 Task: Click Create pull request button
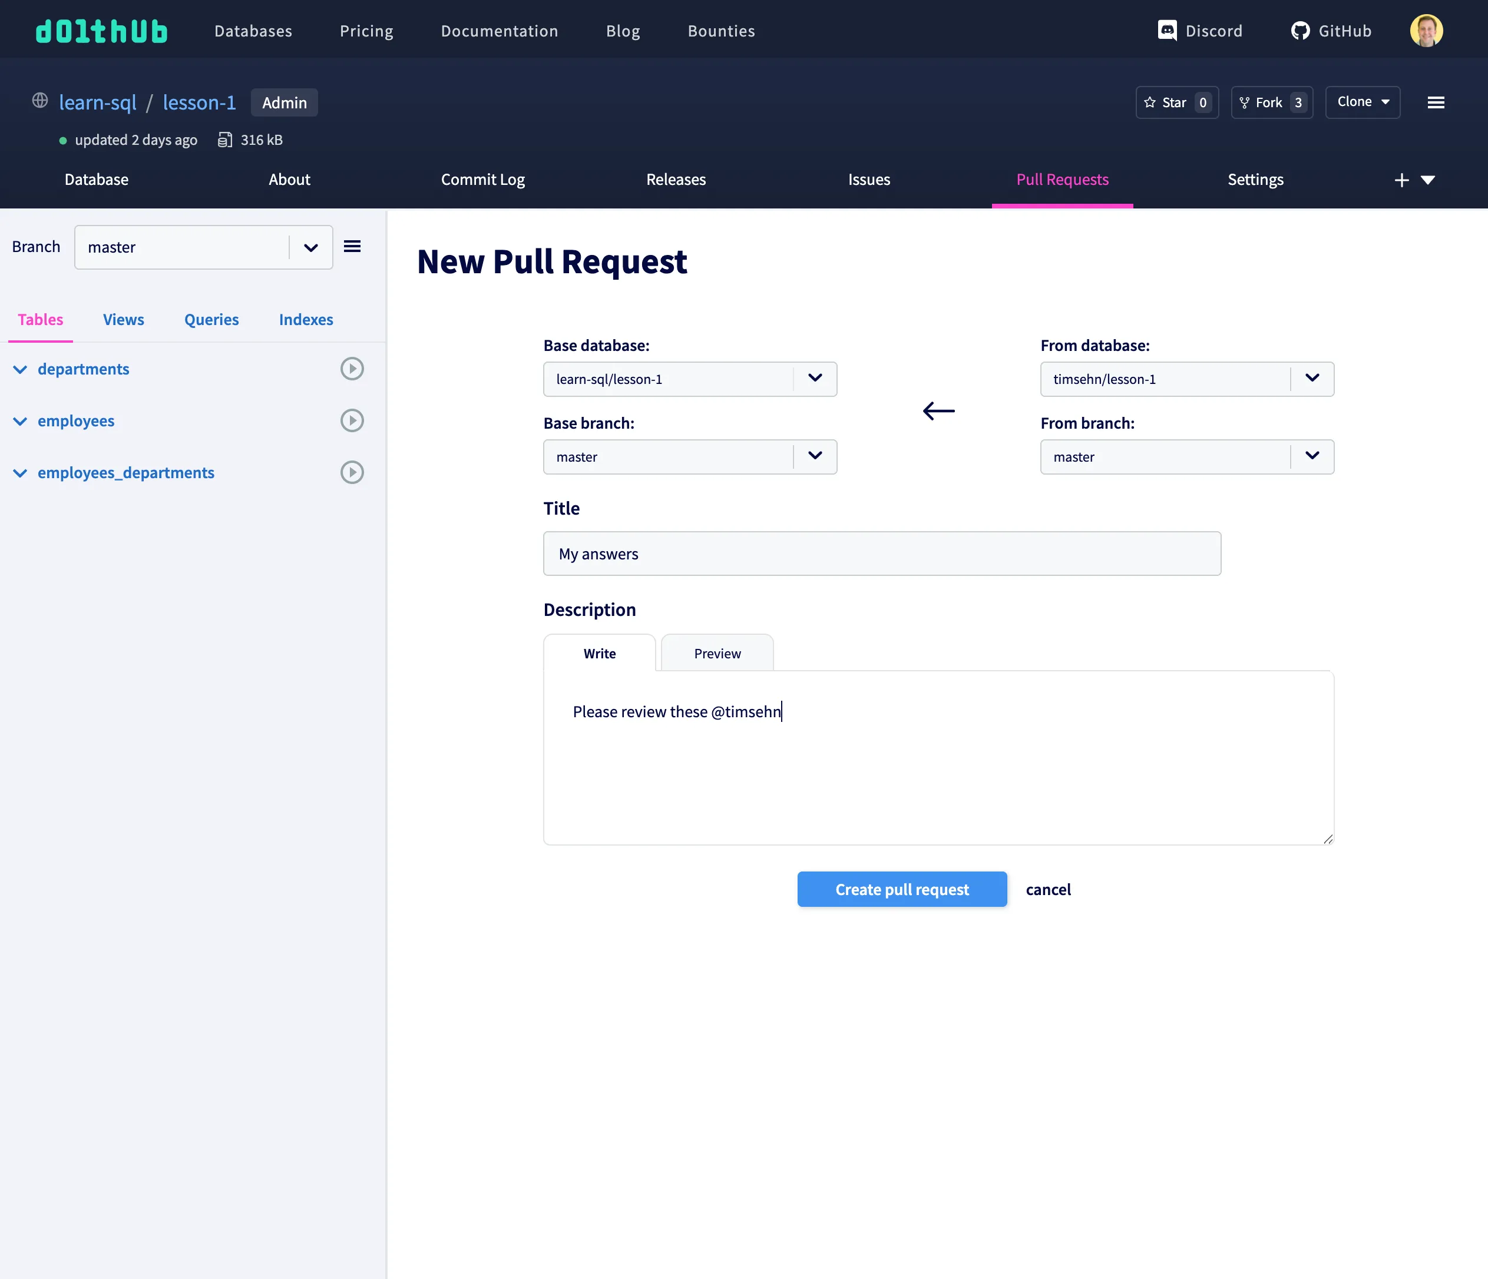pyautogui.click(x=901, y=889)
